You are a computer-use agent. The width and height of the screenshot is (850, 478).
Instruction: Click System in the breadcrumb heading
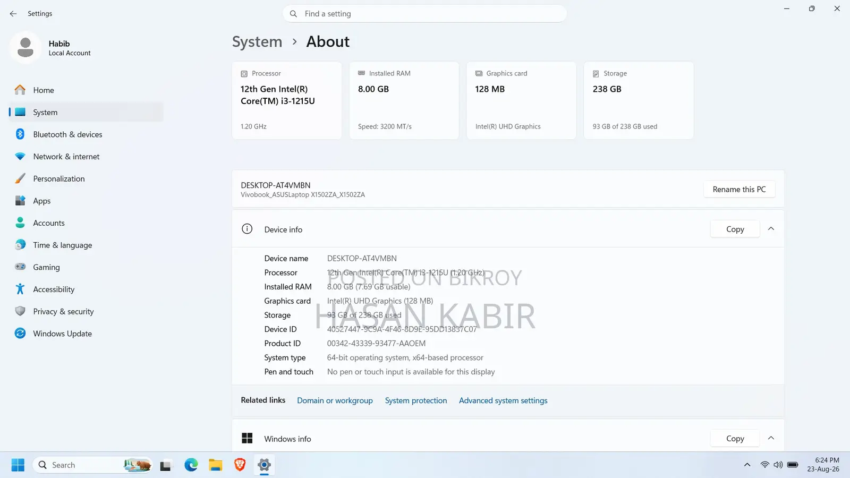[x=257, y=41]
